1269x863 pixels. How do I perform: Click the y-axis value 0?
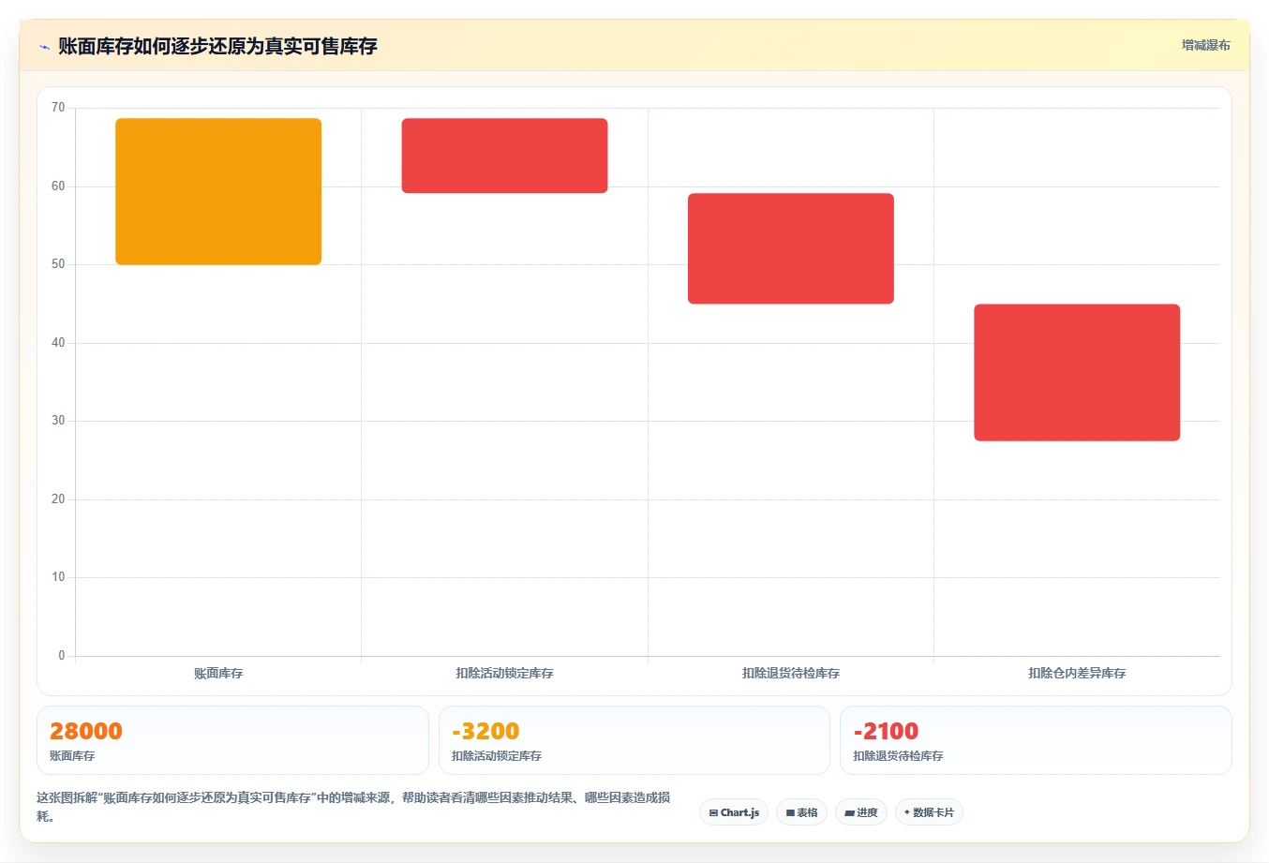pos(62,656)
